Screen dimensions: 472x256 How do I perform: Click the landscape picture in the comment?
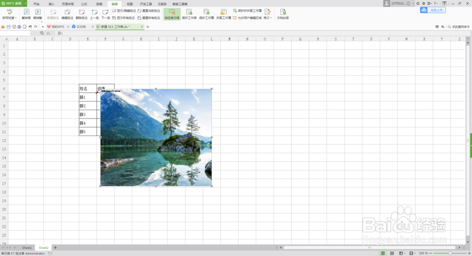(x=156, y=137)
